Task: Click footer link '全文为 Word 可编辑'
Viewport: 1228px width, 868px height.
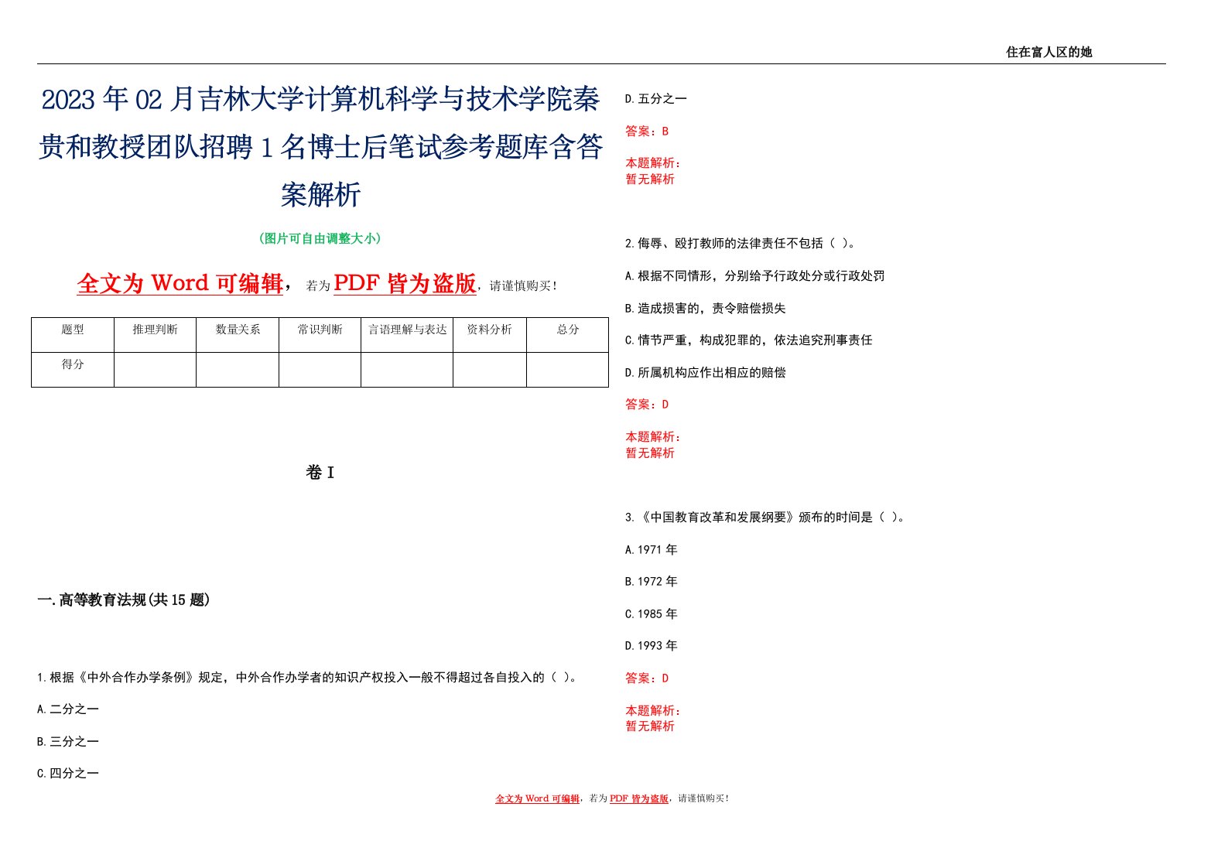Action: pyautogui.click(x=538, y=798)
